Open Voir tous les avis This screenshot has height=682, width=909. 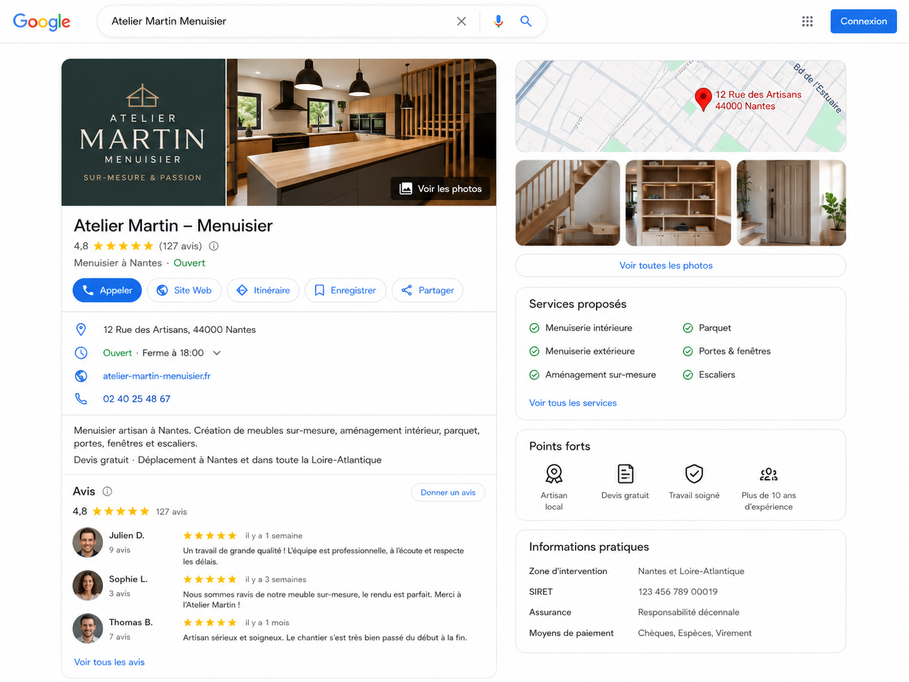(x=109, y=662)
